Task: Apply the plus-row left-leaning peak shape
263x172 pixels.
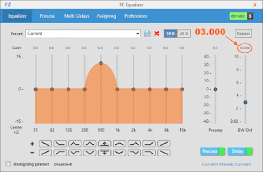Action: pyautogui.click(x=75, y=144)
